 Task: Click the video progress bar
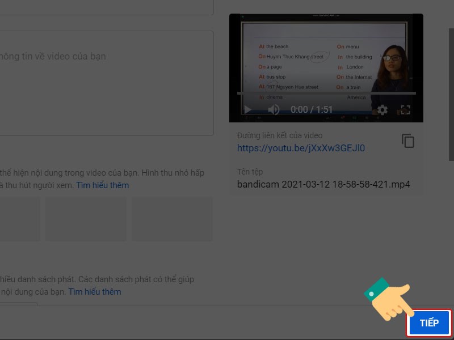(326, 93)
